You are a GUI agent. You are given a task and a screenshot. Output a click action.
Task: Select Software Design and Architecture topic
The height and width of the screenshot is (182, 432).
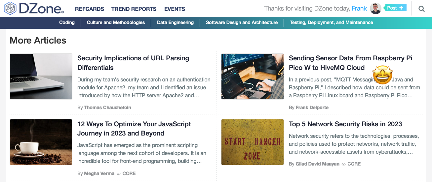[x=242, y=22]
